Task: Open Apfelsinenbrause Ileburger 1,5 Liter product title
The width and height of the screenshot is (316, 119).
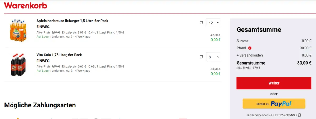Action: click(72, 21)
